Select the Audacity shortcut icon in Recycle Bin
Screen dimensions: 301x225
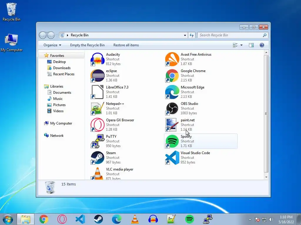98,59
